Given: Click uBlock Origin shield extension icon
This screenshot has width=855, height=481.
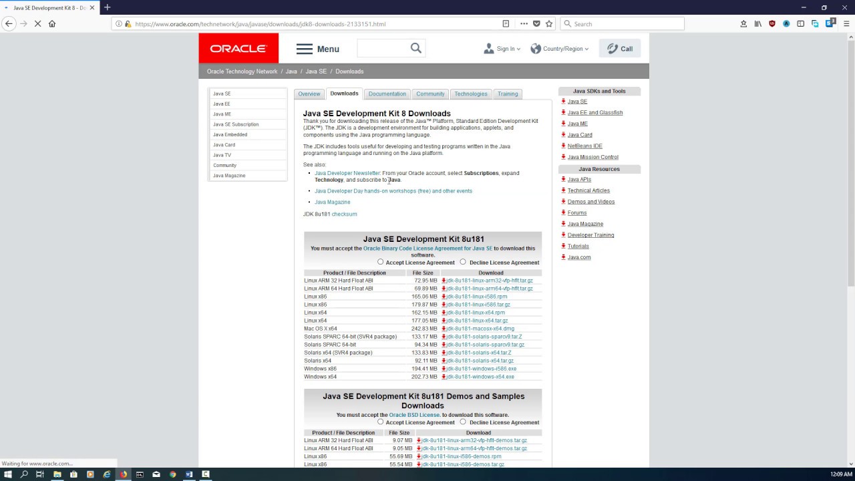Looking at the screenshot, I should tap(772, 23).
